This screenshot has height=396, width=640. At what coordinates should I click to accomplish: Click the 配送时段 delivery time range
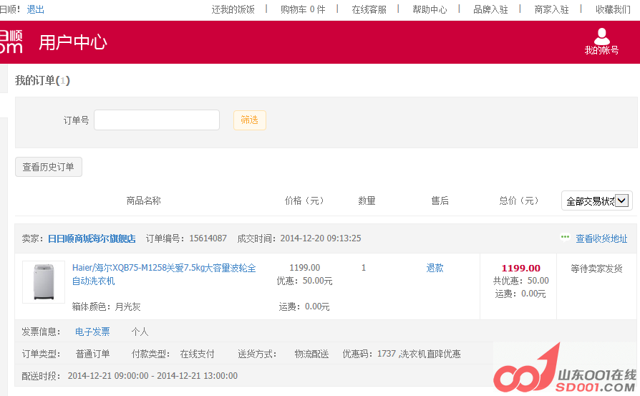pyautogui.click(x=152, y=375)
